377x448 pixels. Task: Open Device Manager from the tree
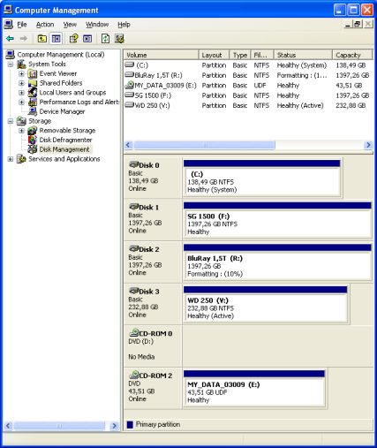[62, 111]
